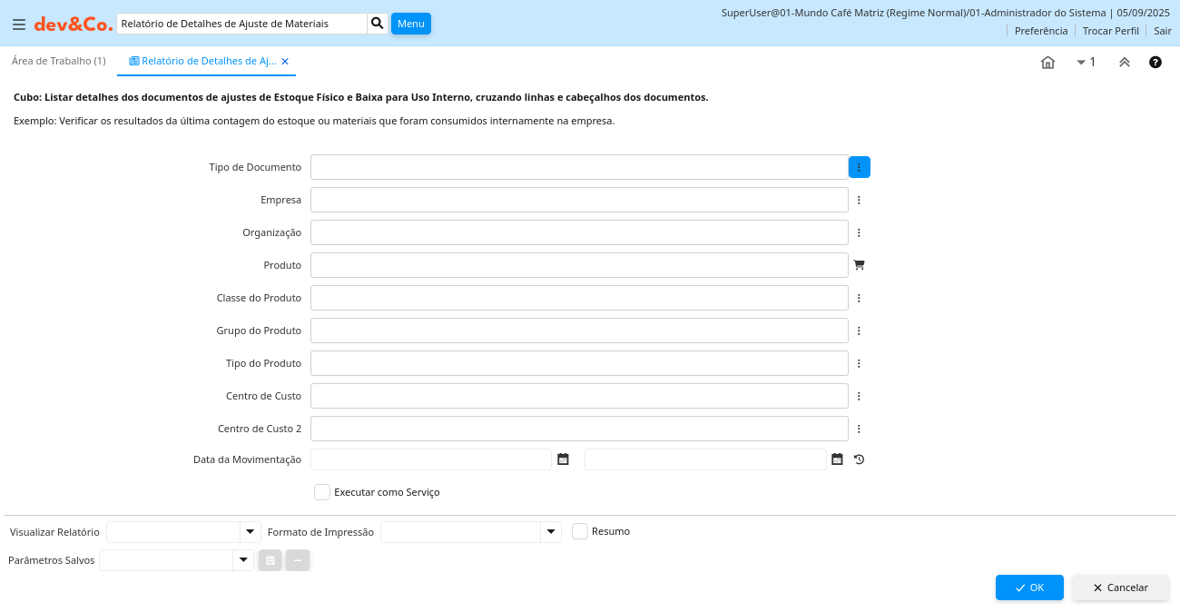Expand Visualizar Relatório dropdown
Screen dimensions: 1180x612
tap(250, 532)
